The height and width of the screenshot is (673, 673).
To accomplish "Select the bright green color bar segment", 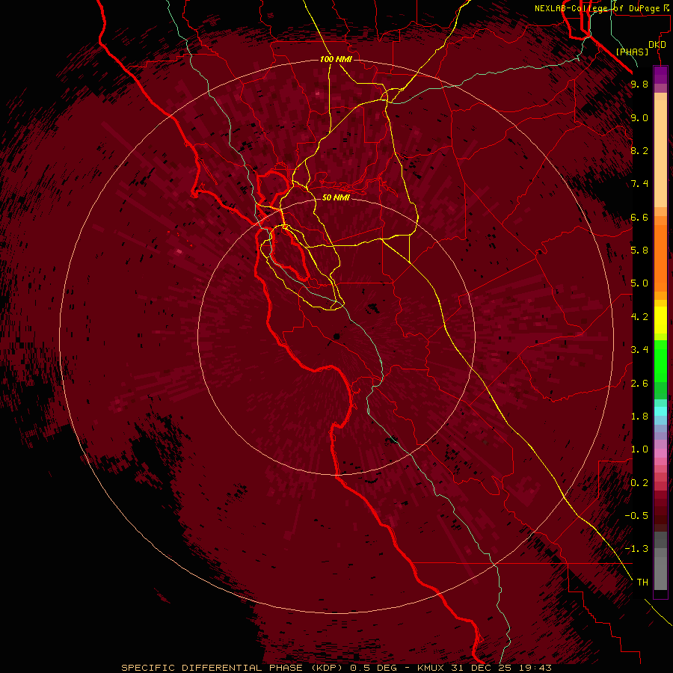I will click(x=660, y=361).
